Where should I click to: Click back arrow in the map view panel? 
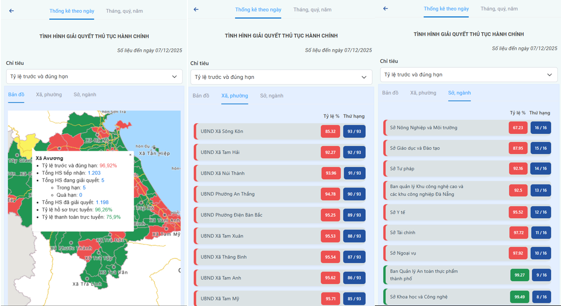(12, 11)
